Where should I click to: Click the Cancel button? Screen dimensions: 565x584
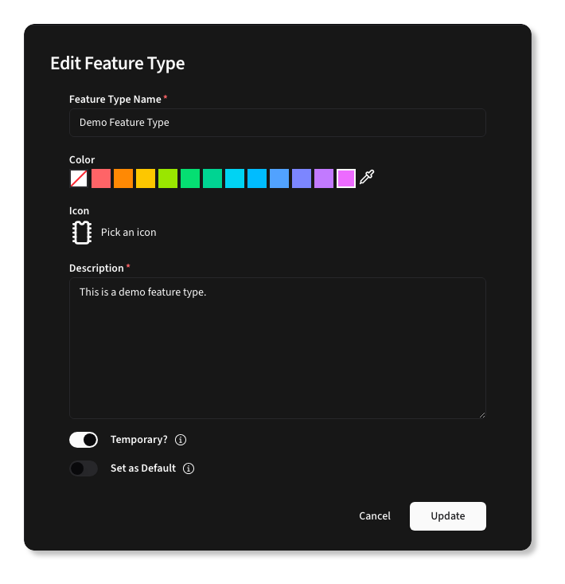375,515
